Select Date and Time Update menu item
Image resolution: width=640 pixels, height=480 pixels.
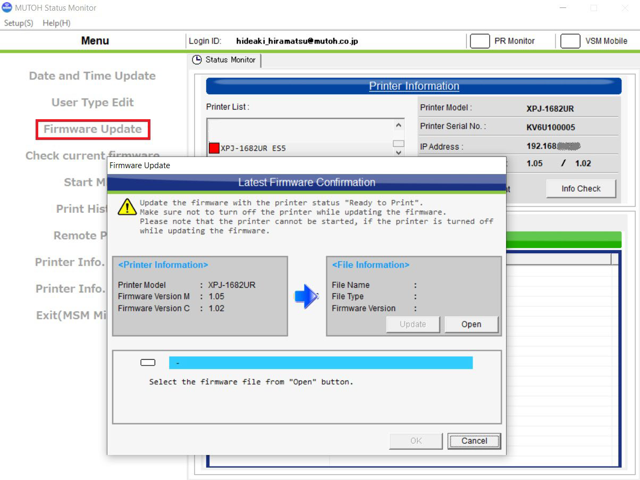point(92,76)
